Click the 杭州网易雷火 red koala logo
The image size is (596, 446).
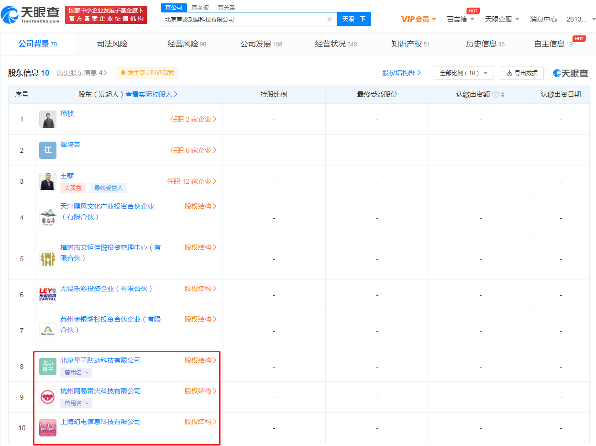click(48, 397)
